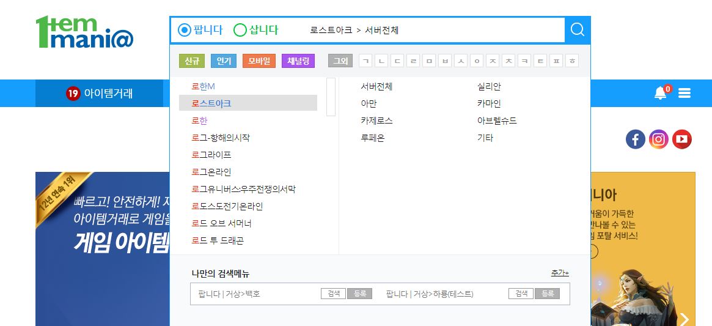Select 로한 in game list
The height and width of the screenshot is (326, 712).
[x=199, y=120]
